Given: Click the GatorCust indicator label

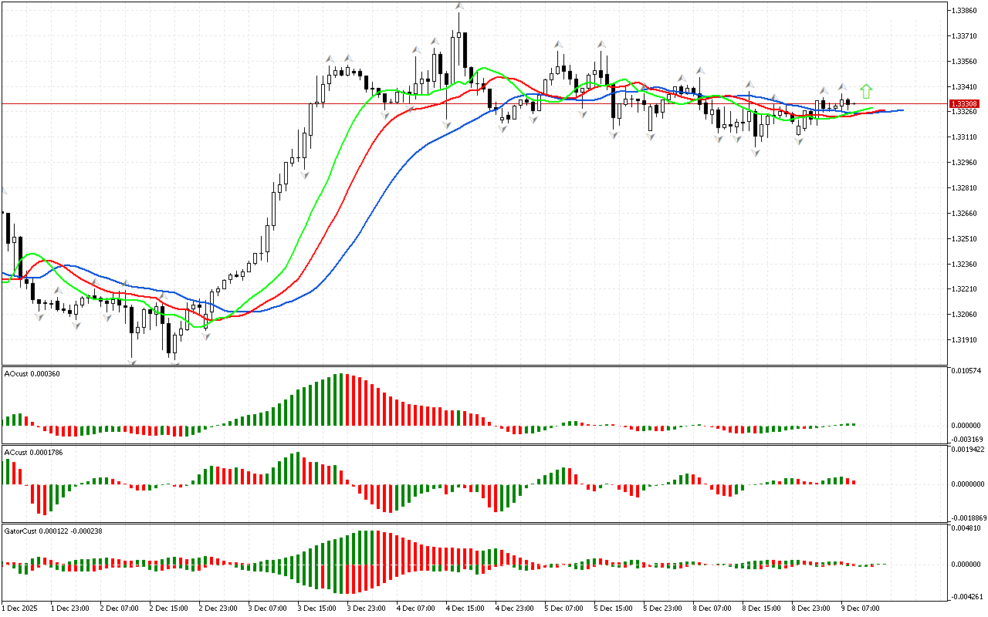Looking at the screenshot, I should [52, 531].
